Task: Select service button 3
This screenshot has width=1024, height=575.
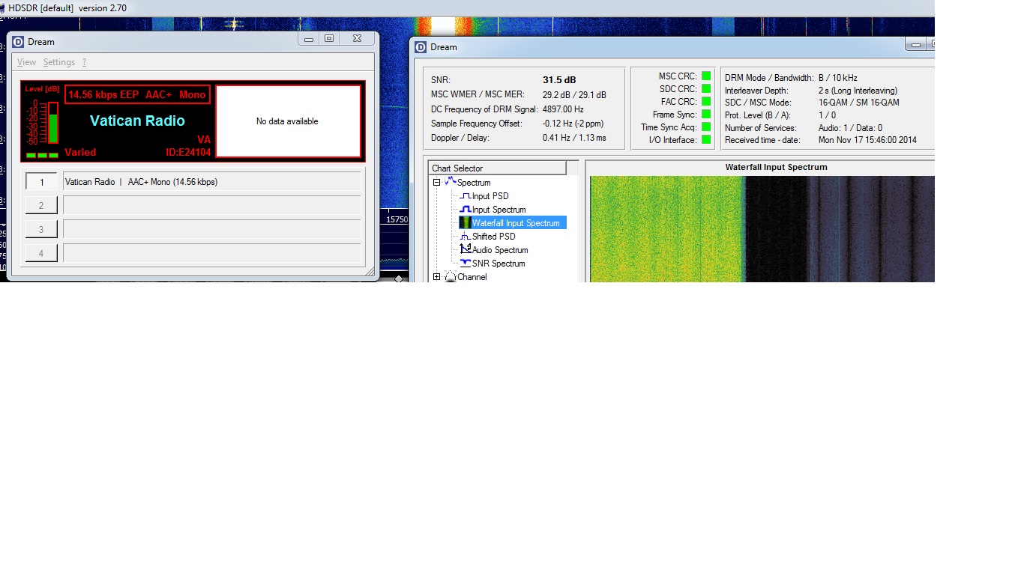Action: point(41,230)
